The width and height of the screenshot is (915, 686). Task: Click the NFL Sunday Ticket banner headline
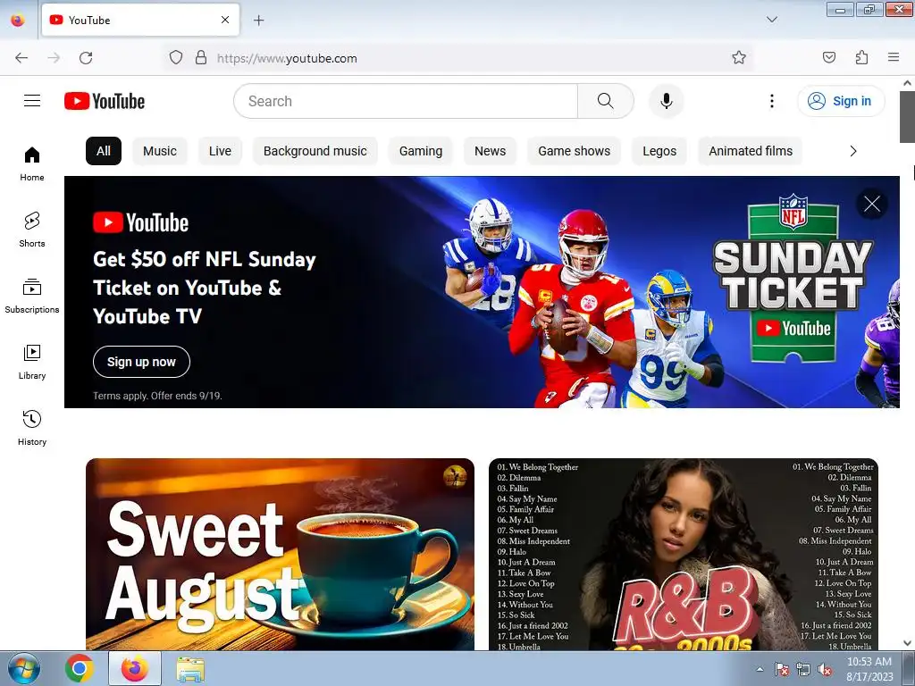[x=205, y=288]
